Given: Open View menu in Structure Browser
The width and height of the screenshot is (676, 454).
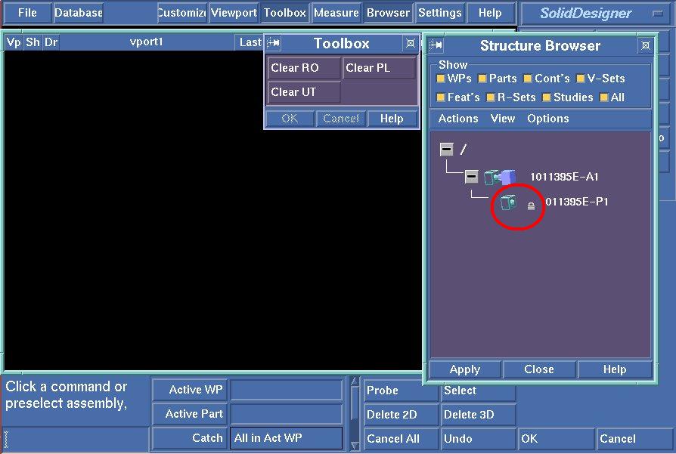Looking at the screenshot, I should click(503, 119).
